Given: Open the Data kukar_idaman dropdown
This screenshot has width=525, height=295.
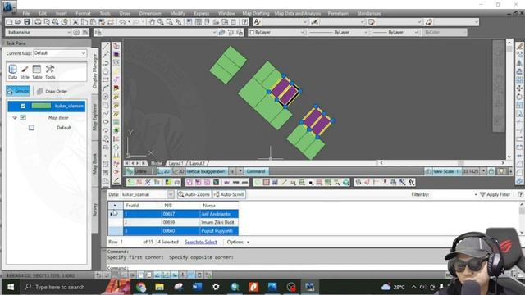Looking at the screenshot, I should tap(171, 194).
